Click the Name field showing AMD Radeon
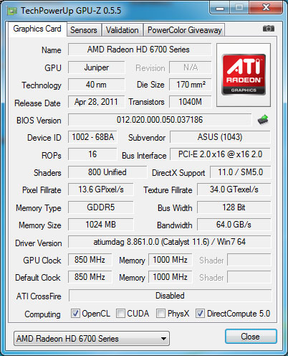 [x=140, y=50]
